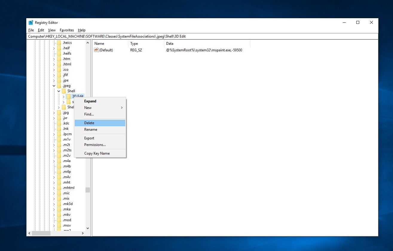
Task: Select the .lpcm folder icon
Action: [x=59, y=134]
